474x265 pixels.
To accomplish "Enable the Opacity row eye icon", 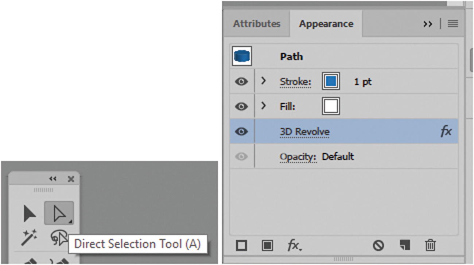I will click(241, 156).
